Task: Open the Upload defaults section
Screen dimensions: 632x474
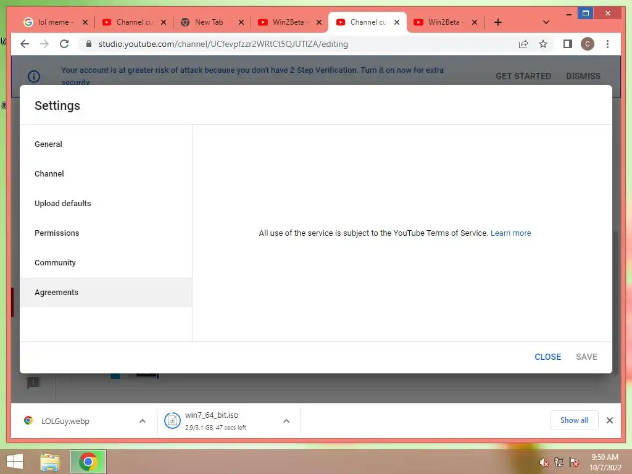Action: [x=106, y=203]
